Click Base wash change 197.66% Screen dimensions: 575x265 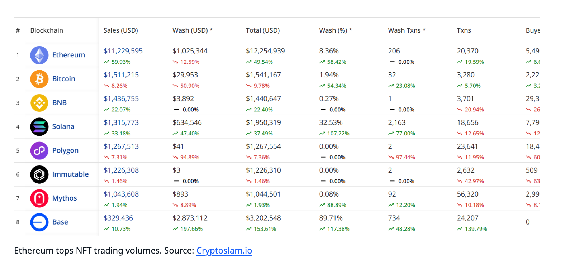187,229
